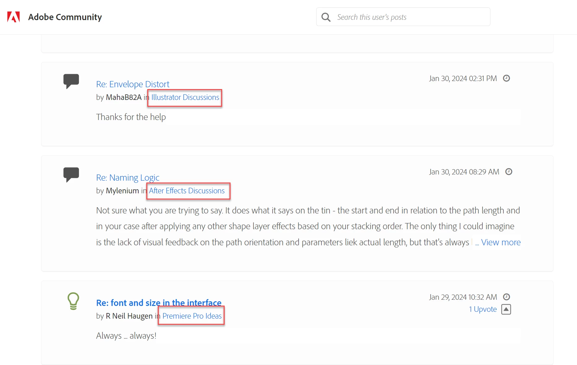Screen dimensions: 577x365
Task: View Mylenium's profile
Action: (x=122, y=191)
